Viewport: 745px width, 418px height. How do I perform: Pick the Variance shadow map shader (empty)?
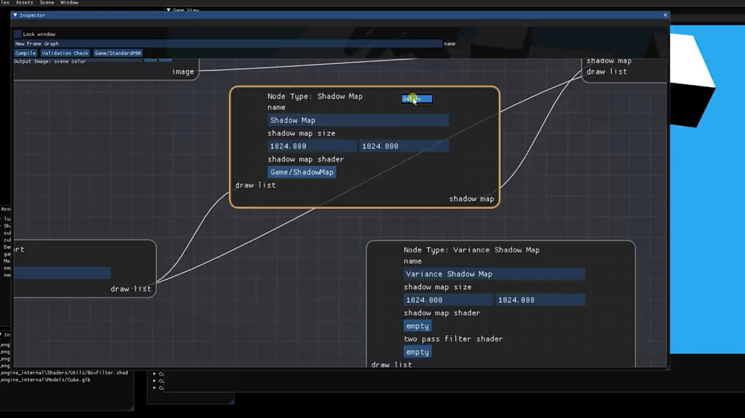[x=417, y=326]
